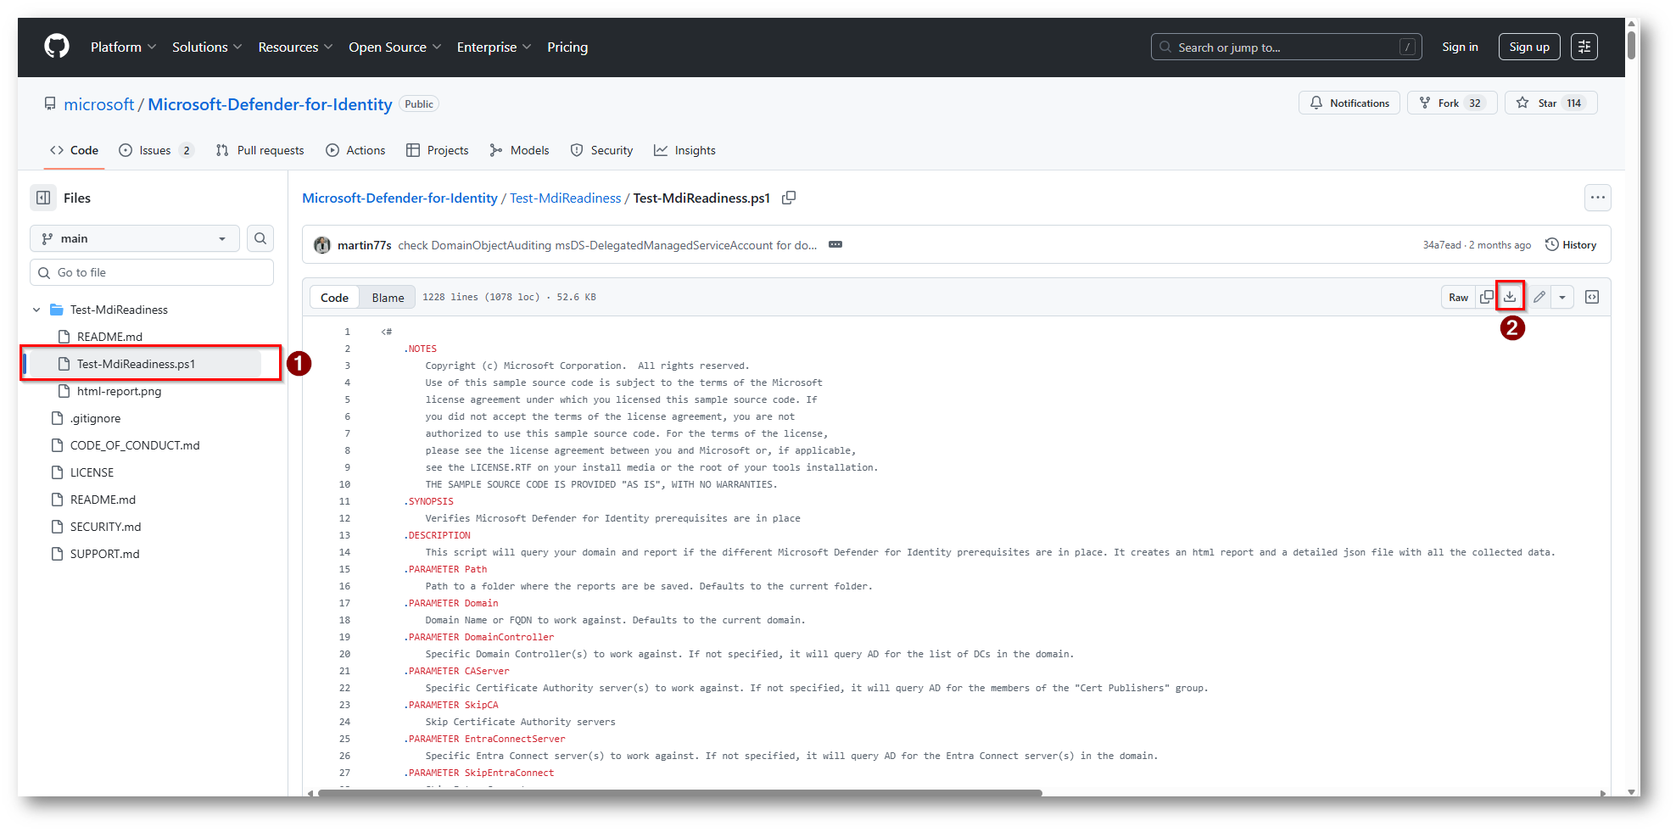This screenshot has height=832, width=1676.
Task: Open Microsoft-Defender-for-Identity repository title link
Action: pyautogui.click(x=270, y=104)
